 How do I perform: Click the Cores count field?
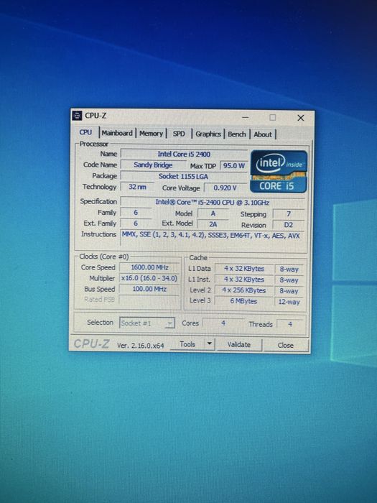pos(223,323)
